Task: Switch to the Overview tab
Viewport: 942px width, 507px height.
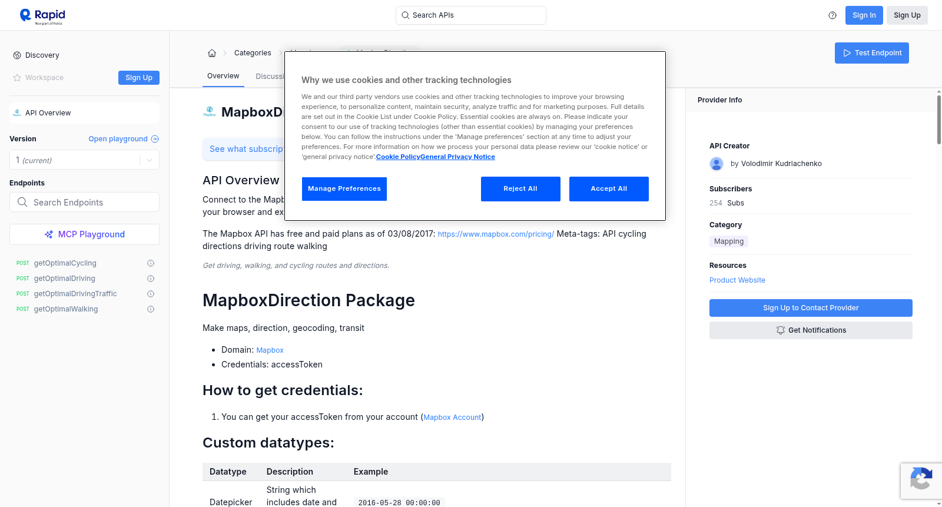Action: [x=223, y=76]
